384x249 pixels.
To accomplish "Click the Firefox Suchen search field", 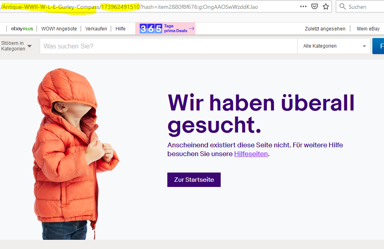I will 363,7.
